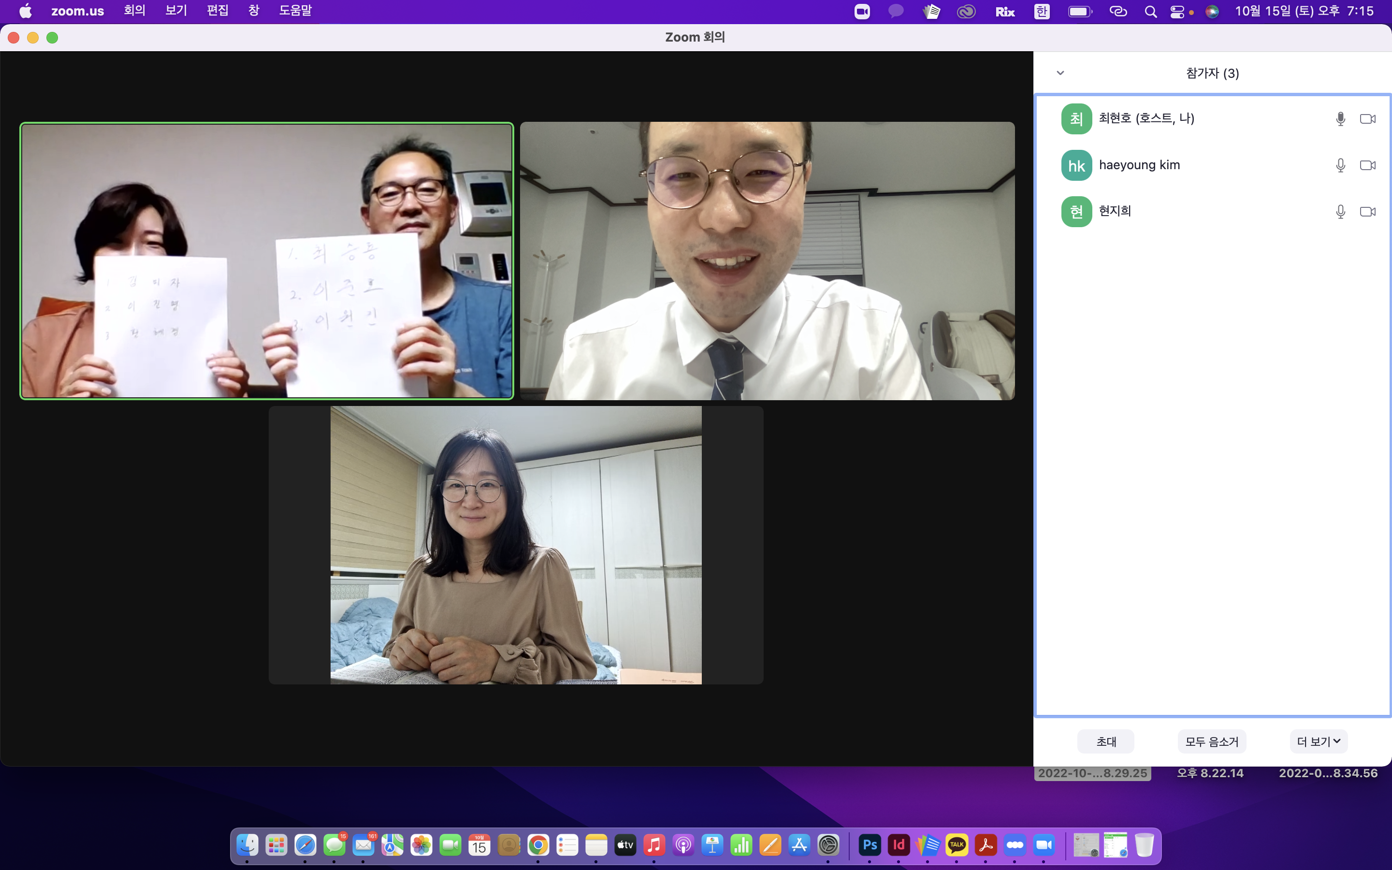Launch Google Chrome from the dock

(538, 845)
